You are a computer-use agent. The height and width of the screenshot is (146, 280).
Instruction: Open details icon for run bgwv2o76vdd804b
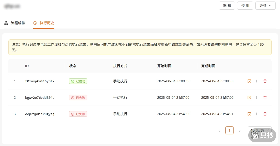pyautogui.click(x=249, y=98)
